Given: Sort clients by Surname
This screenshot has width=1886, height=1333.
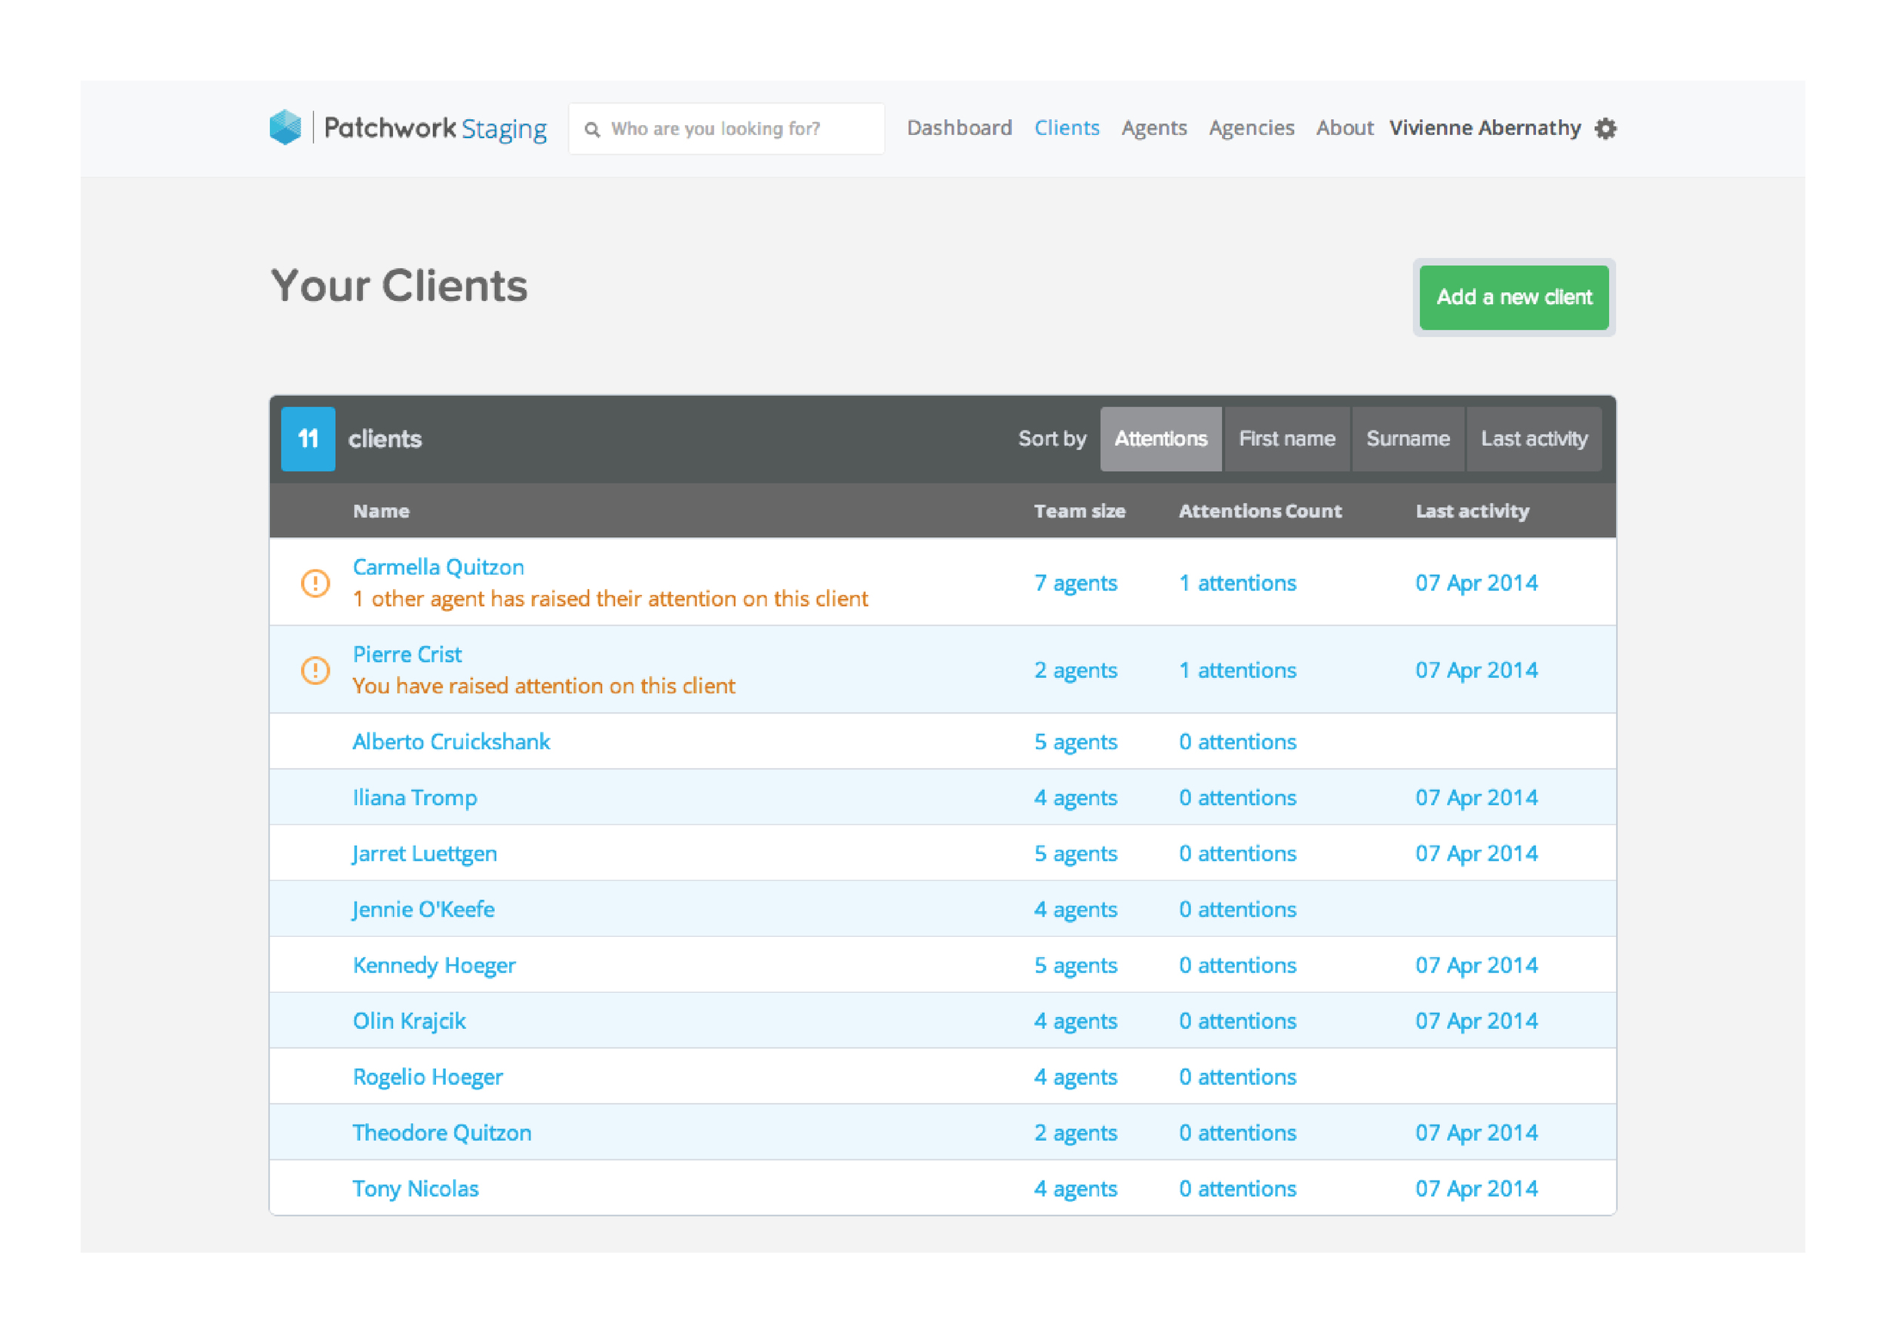Looking at the screenshot, I should 1408,438.
